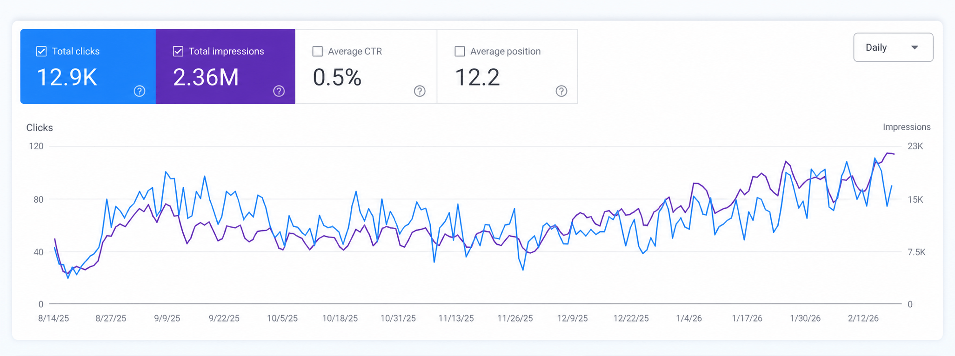Click the 12.2 average position value

(477, 77)
